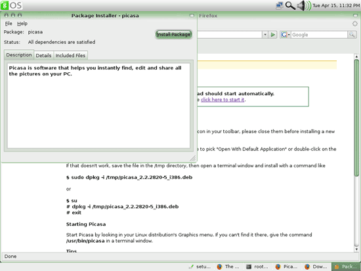Switch to the Dow... downloads taskbar item
This screenshot has height=271, width=361.
[316, 266]
